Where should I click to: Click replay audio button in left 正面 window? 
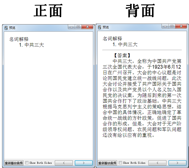point(14,163)
